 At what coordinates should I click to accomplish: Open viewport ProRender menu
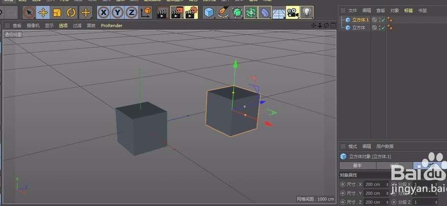[x=111, y=25]
